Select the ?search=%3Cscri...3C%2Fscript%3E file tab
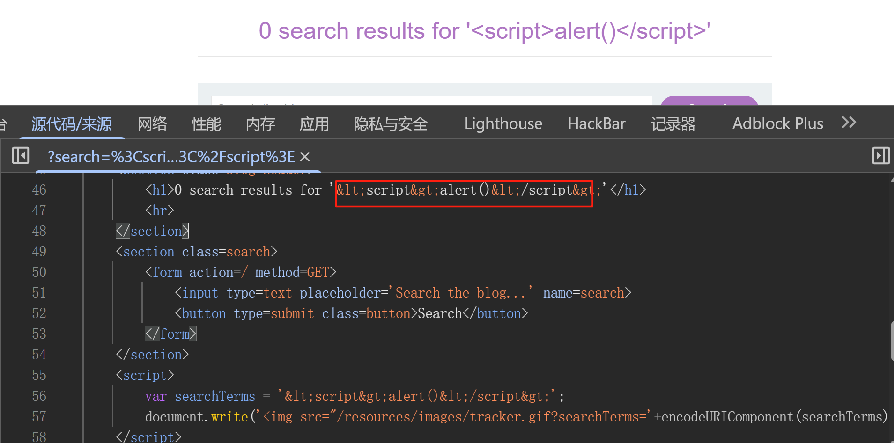Viewport: 894px width, 443px height. (171, 157)
